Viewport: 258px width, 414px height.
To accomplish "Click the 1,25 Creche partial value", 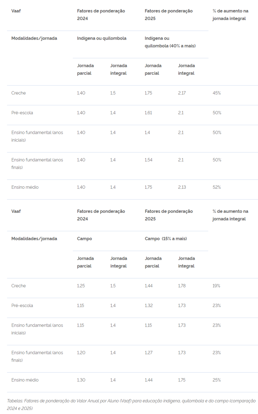I will (x=81, y=286).
